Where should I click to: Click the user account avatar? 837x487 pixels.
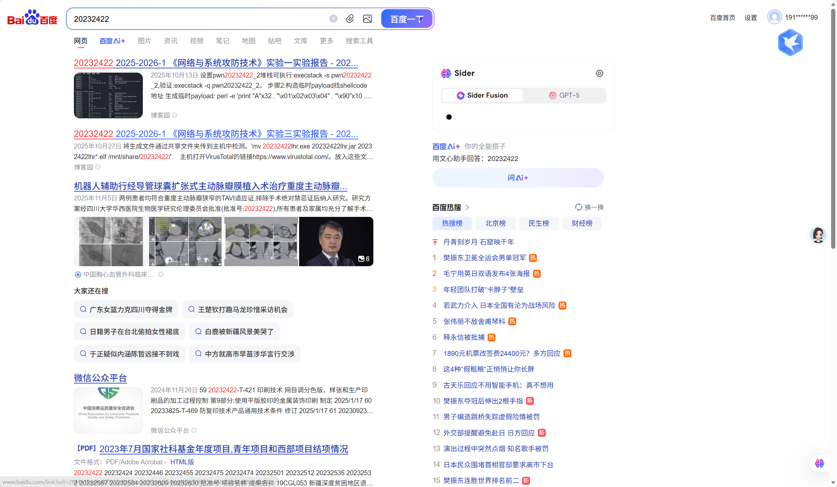774,17
